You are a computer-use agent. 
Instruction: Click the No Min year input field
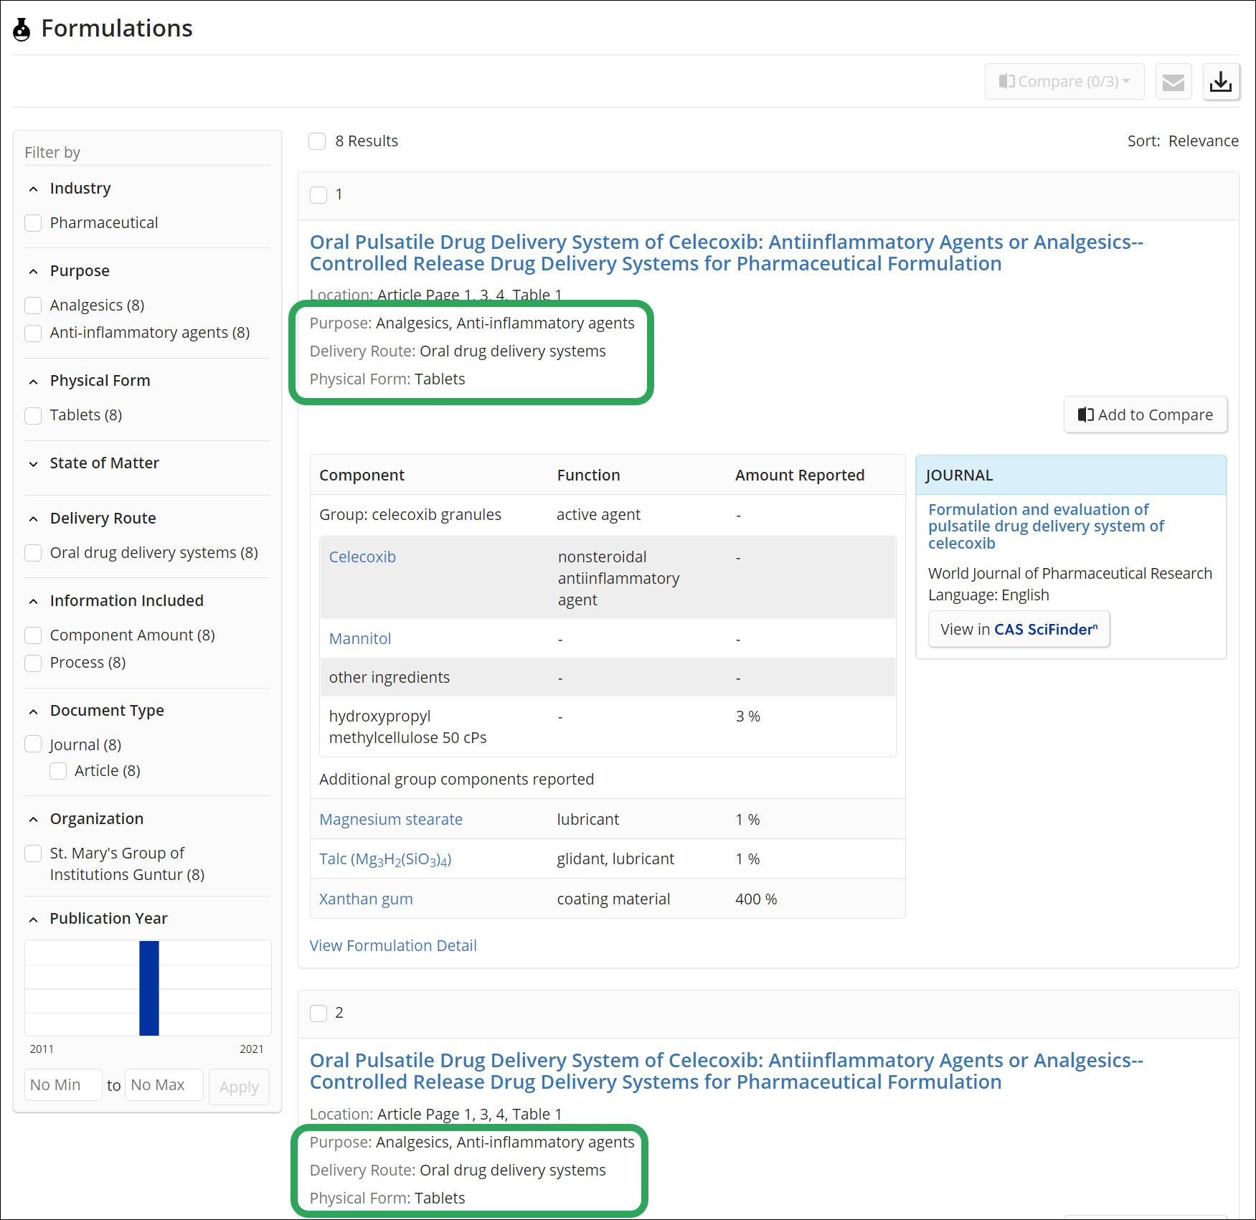click(63, 1084)
